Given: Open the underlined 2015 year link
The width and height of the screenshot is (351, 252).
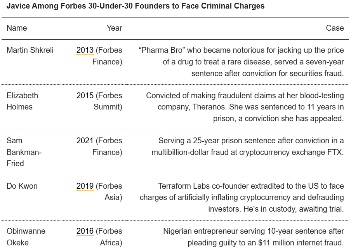Looking at the screenshot, I should pyautogui.click(x=85, y=96).
